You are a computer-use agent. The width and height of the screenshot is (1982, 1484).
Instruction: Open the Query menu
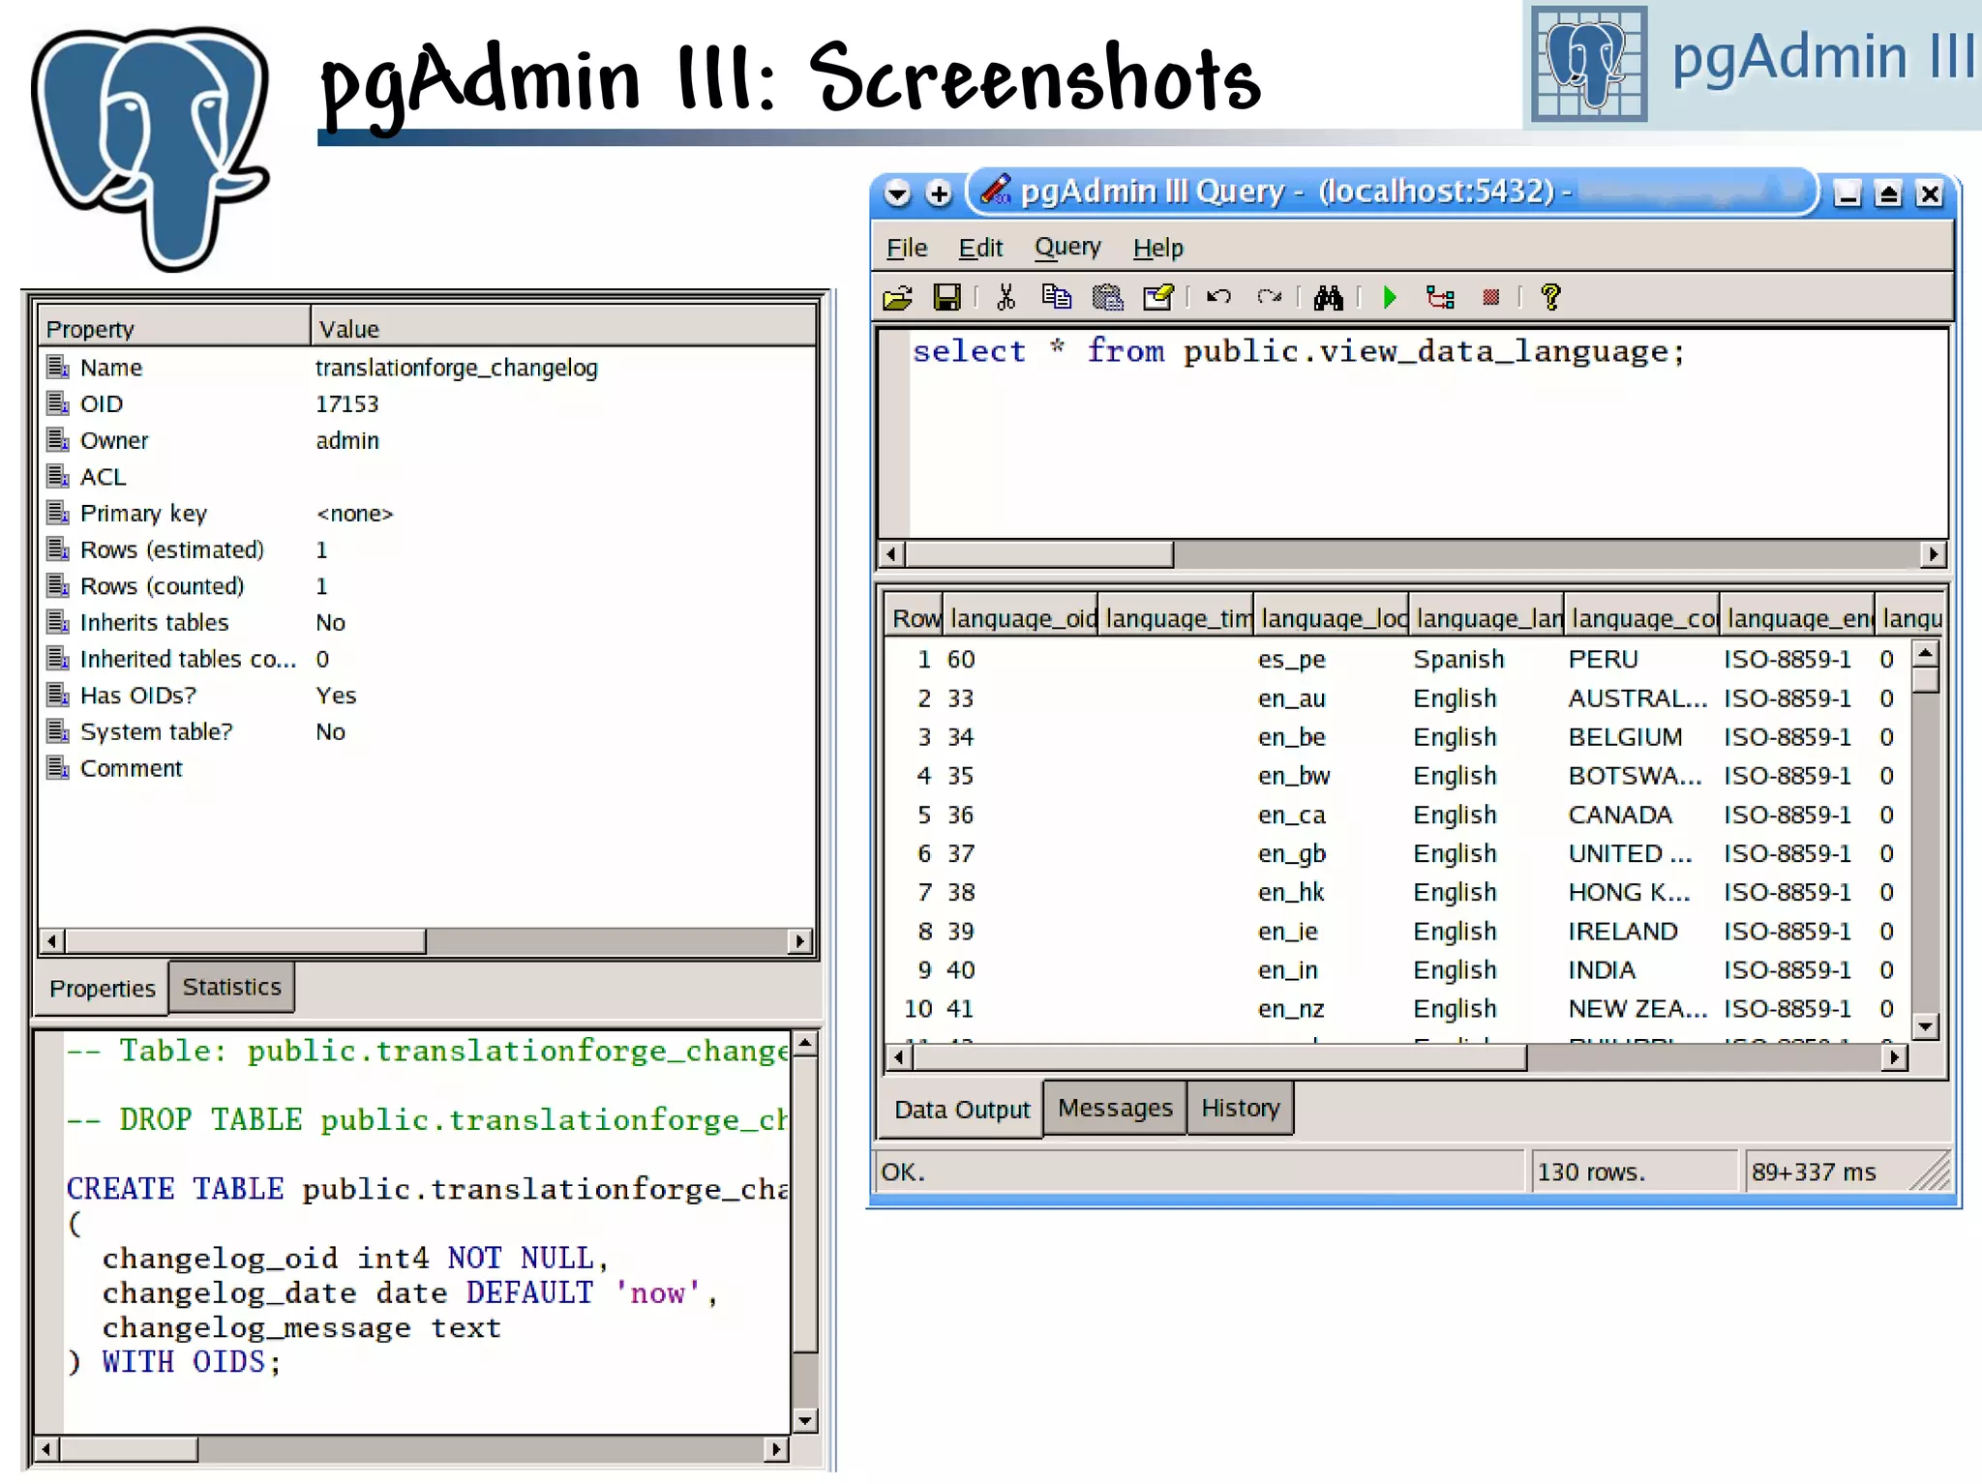coord(1067,248)
